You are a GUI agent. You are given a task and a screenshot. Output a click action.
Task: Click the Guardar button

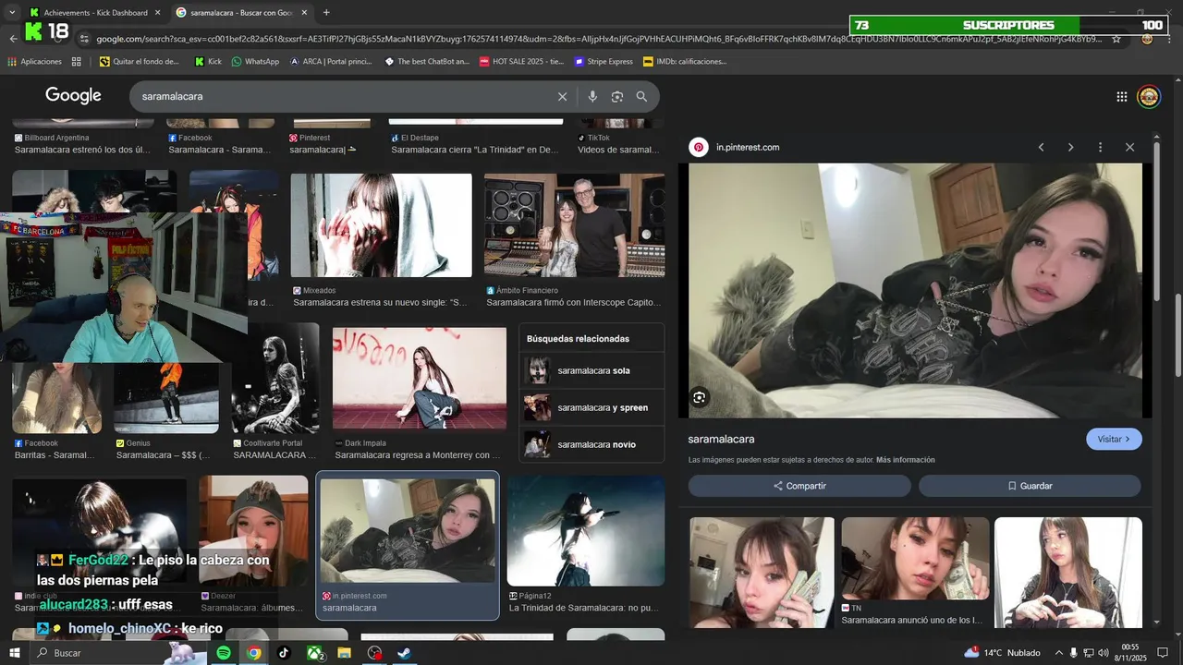(1030, 486)
